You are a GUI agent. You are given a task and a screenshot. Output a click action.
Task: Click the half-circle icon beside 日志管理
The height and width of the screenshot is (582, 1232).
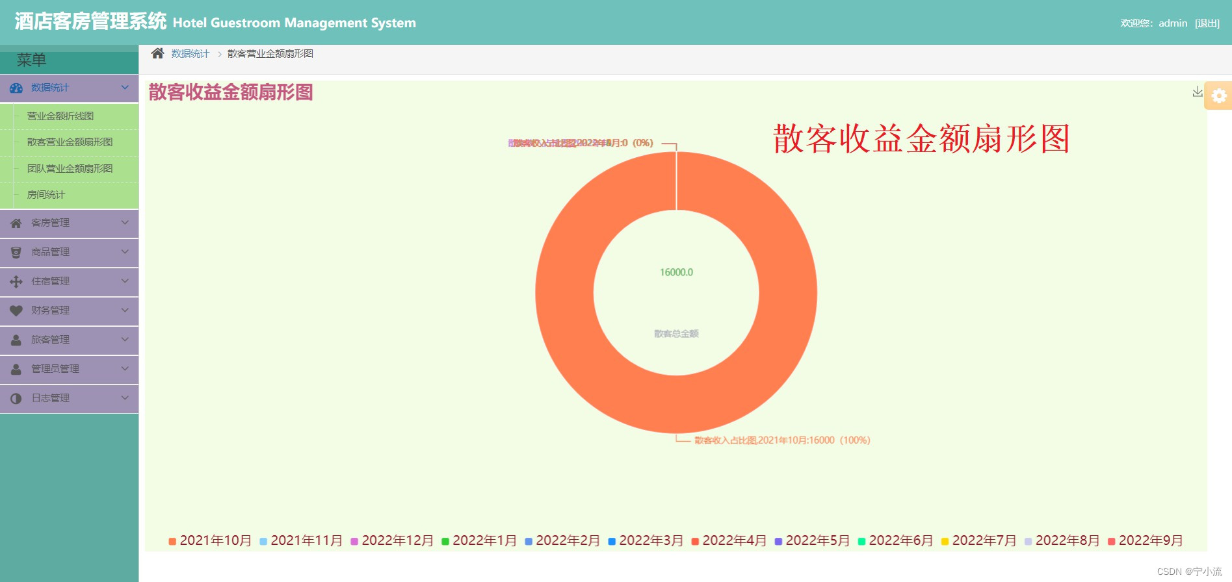[16, 398]
